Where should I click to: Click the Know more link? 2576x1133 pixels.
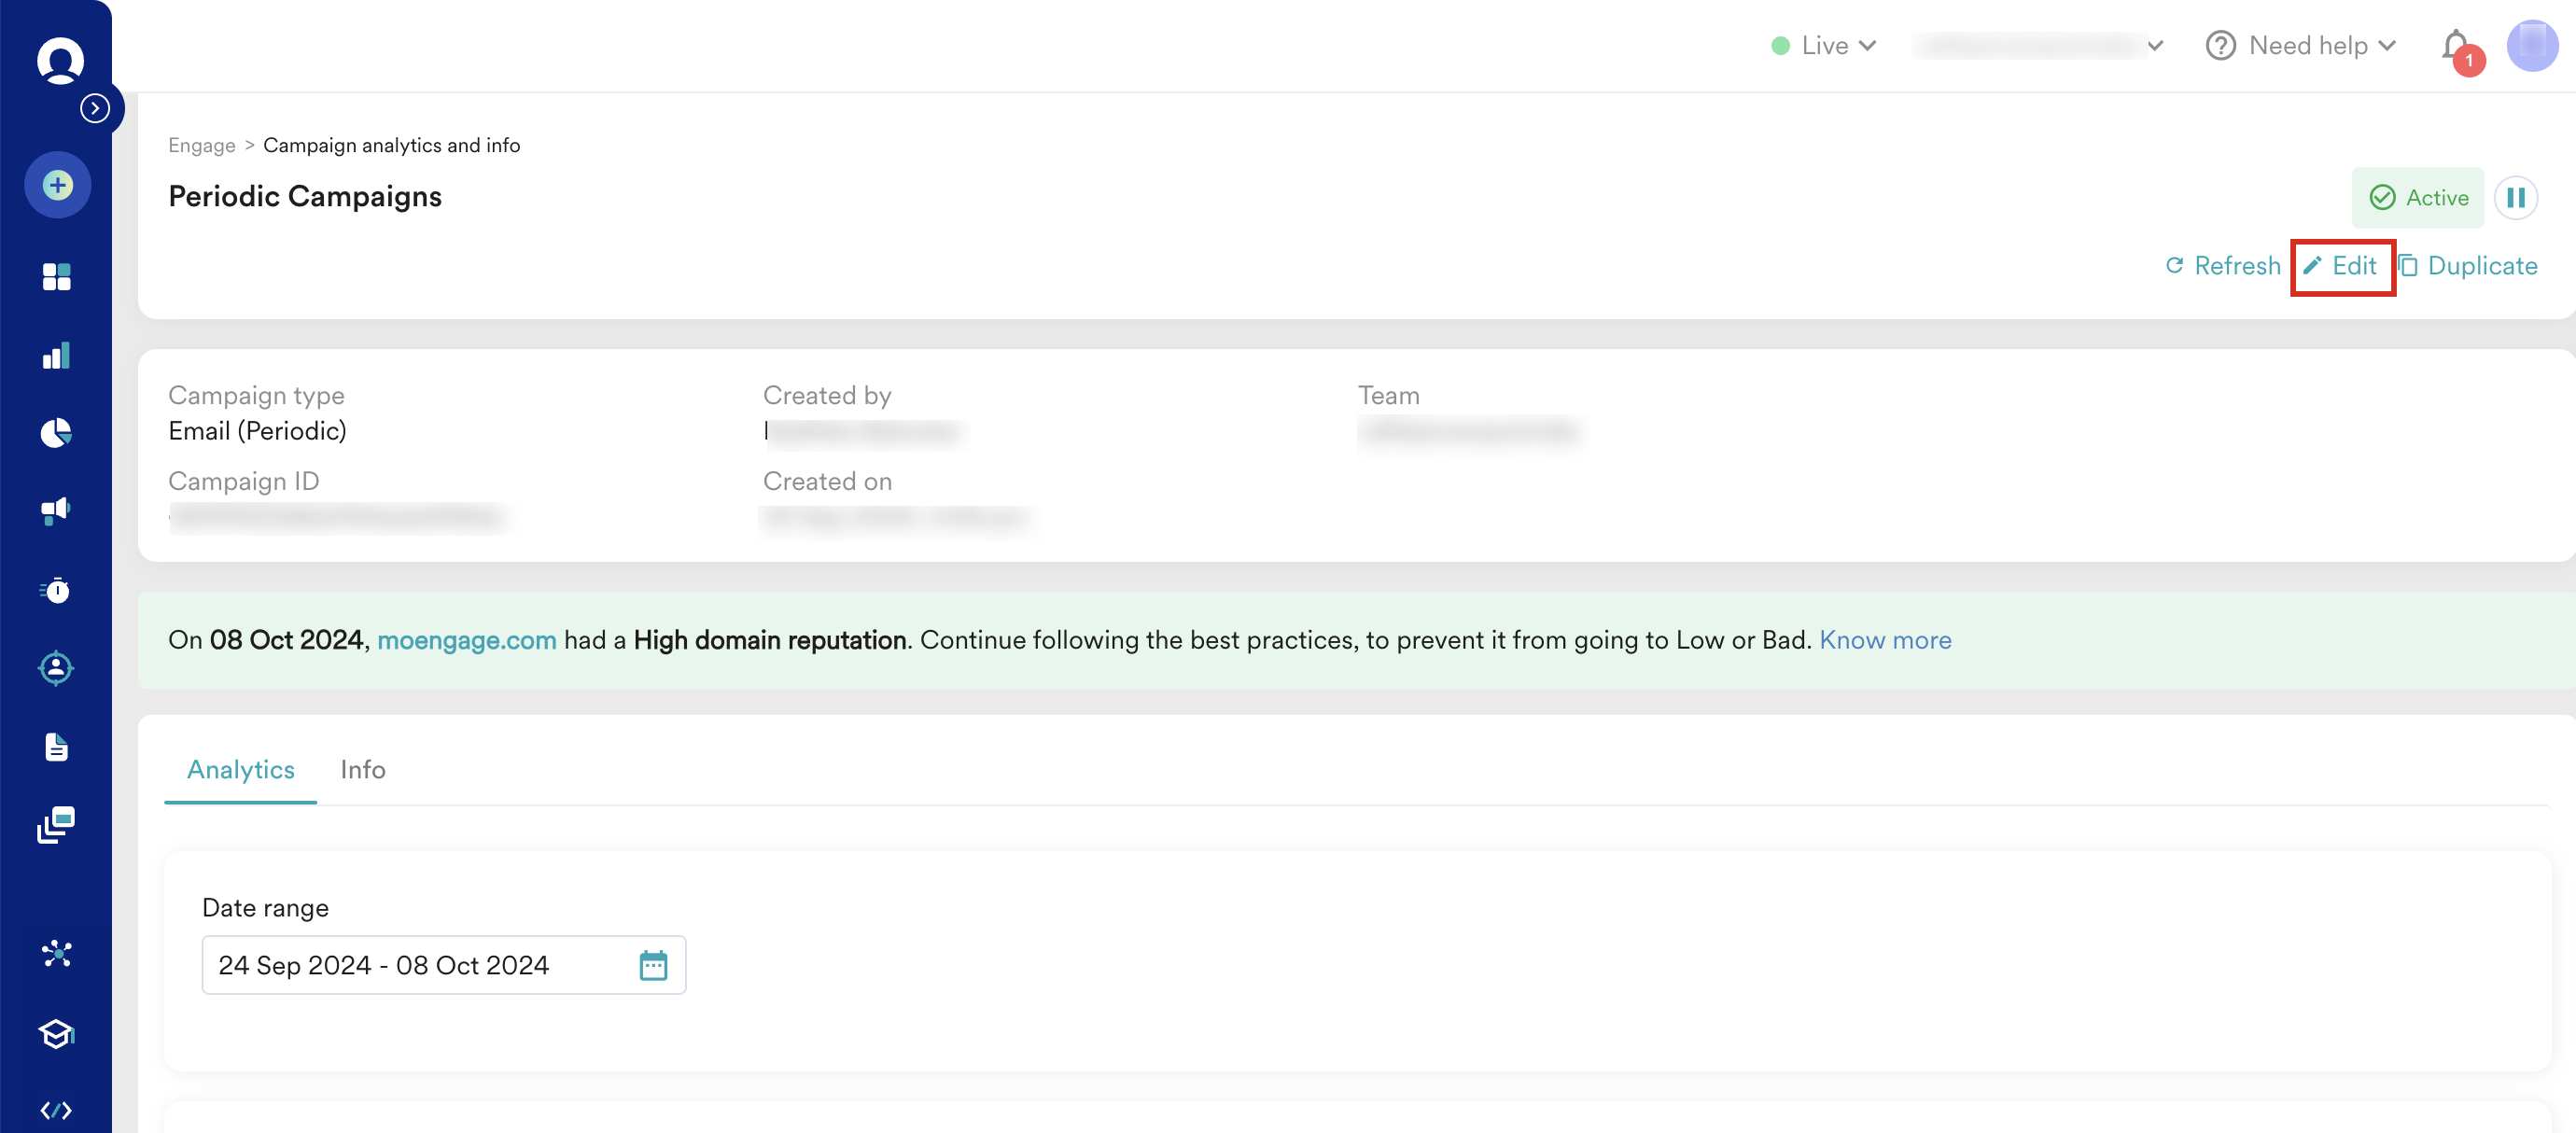pyautogui.click(x=1885, y=640)
